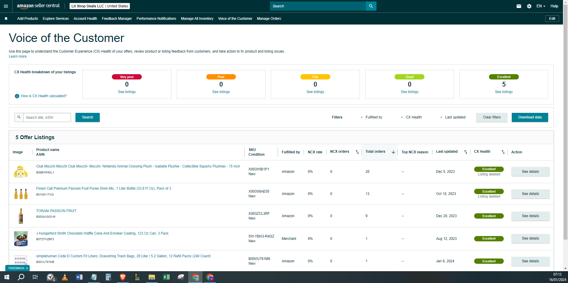
Task: Click the Edit favorites bar button
Action: [x=552, y=19]
